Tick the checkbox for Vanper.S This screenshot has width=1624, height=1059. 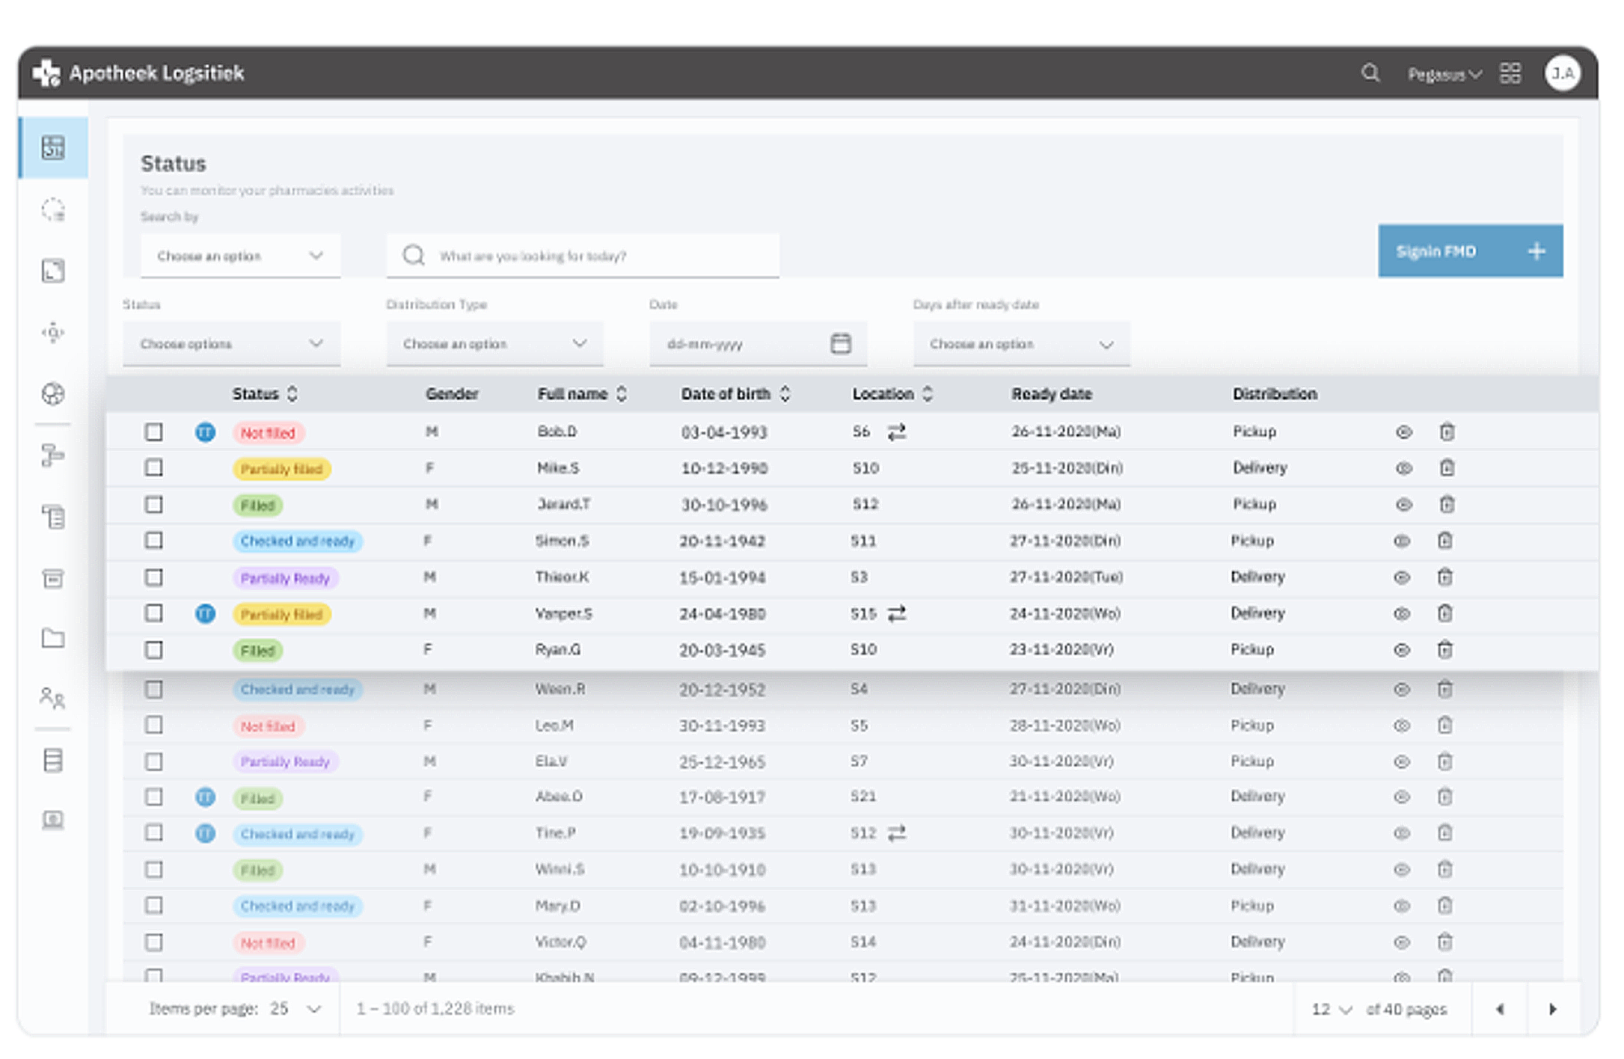pos(154,613)
